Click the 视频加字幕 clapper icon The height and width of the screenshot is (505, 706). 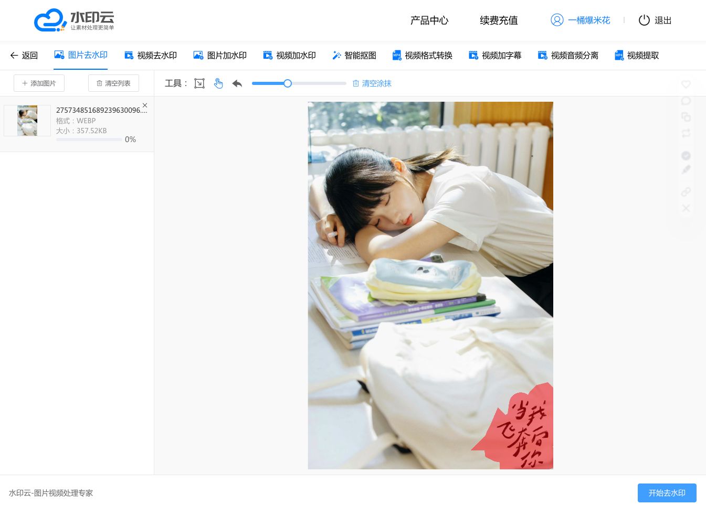pyautogui.click(x=473, y=55)
